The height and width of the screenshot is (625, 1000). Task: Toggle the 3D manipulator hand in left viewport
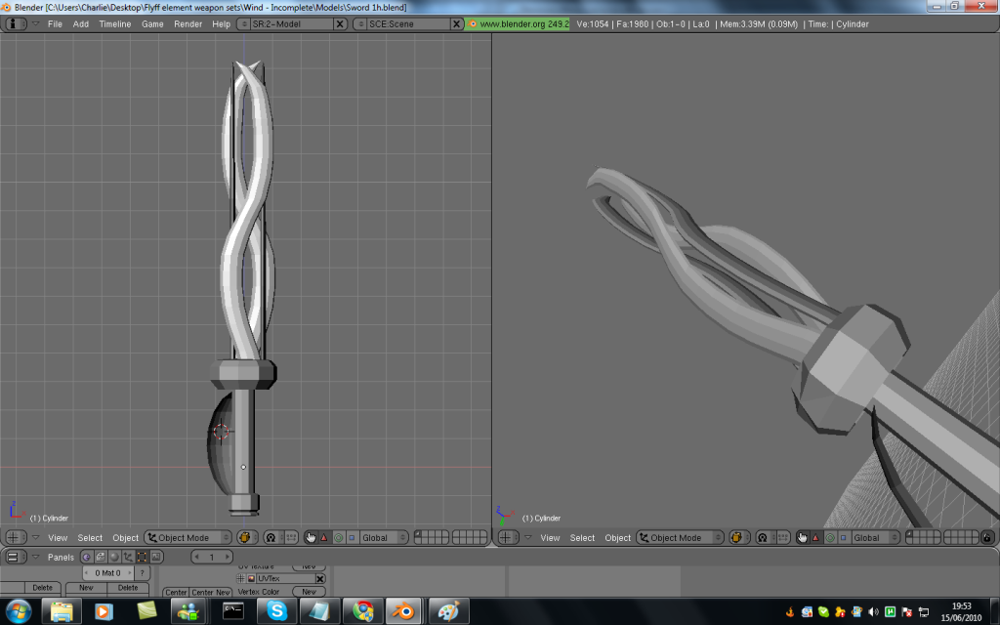coord(311,538)
